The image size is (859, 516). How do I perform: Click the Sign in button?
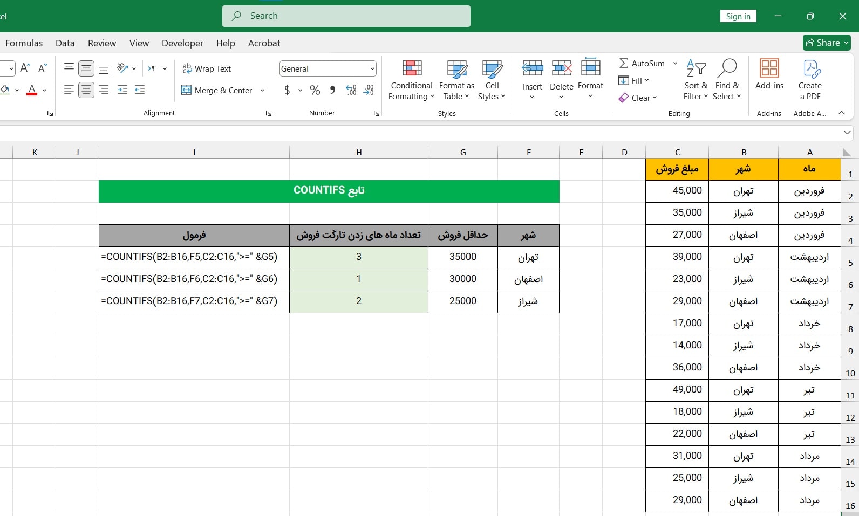point(738,16)
